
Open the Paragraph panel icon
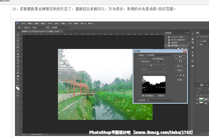pyautogui.click(x=193, y=56)
